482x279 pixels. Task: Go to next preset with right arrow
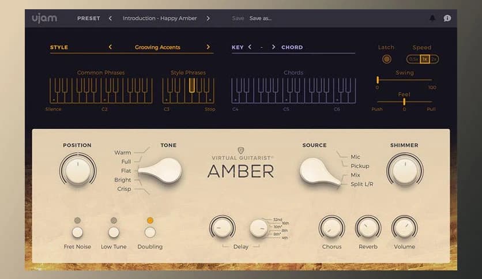[208, 18]
